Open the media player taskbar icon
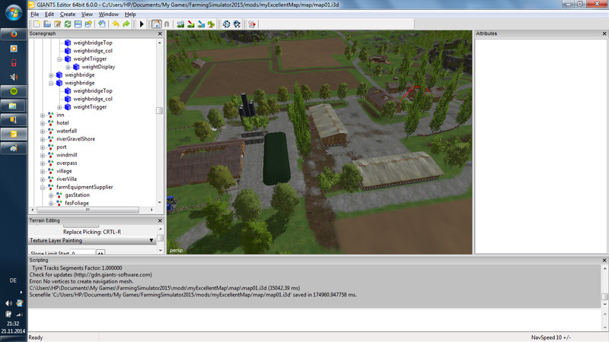The width and height of the screenshot is (609, 342). pos(14,49)
